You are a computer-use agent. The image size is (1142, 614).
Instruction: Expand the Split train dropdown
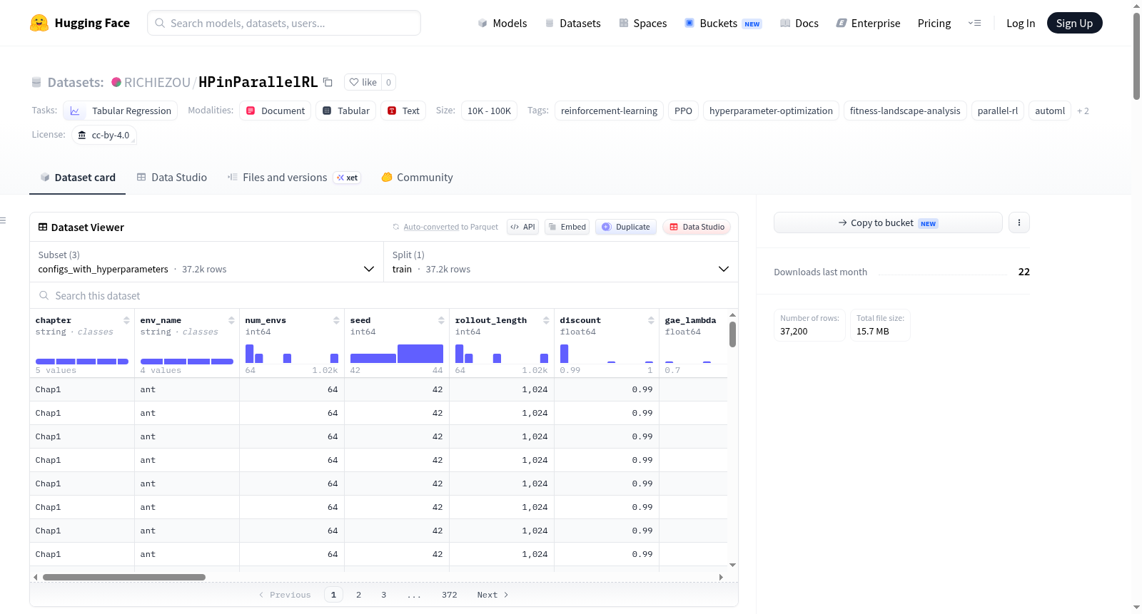(x=561, y=262)
